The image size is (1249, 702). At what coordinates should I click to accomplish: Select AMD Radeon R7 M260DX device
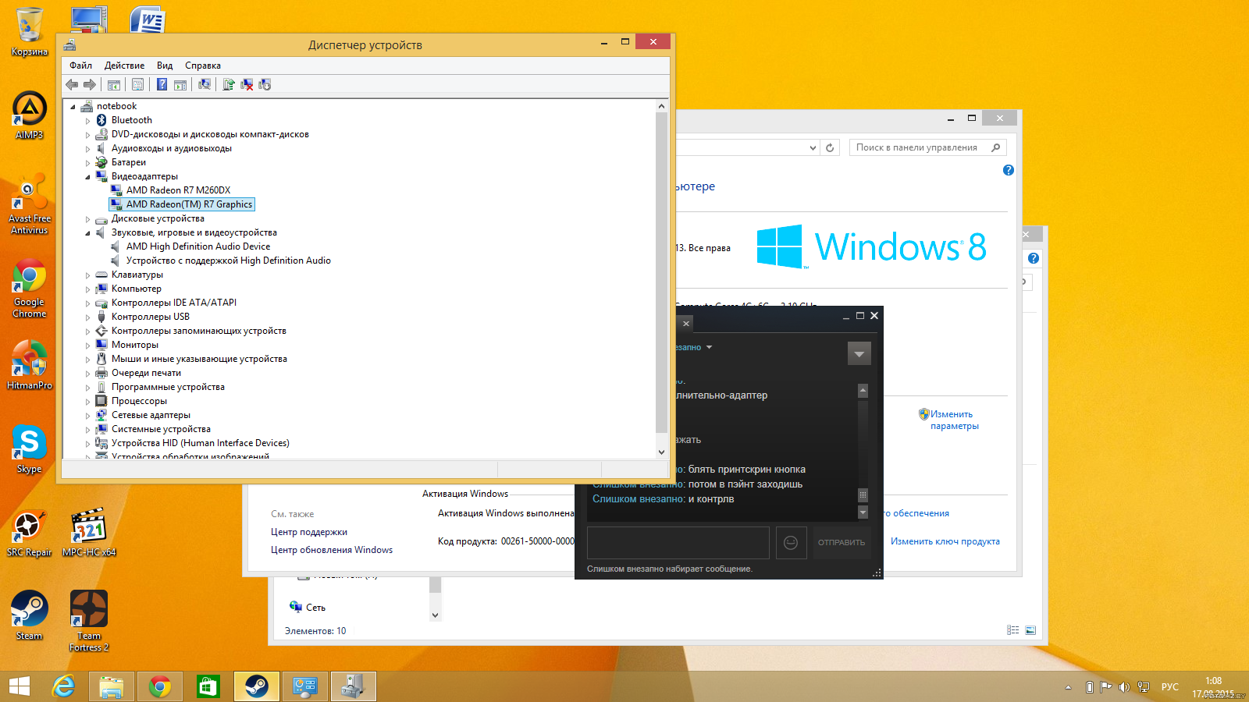pos(178,190)
